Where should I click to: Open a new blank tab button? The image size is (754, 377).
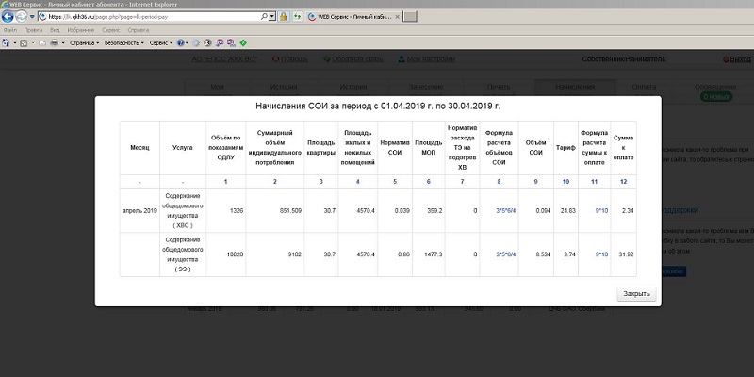pos(410,16)
